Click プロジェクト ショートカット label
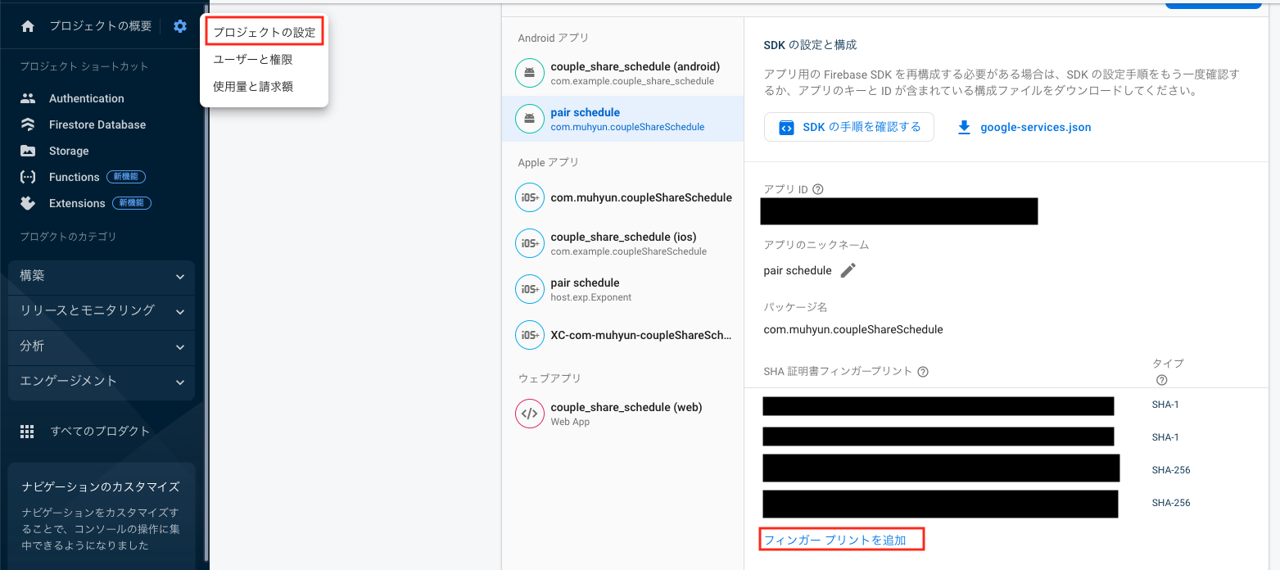Image resolution: width=1280 pixels, height=570 pixels. click(84, 66)
